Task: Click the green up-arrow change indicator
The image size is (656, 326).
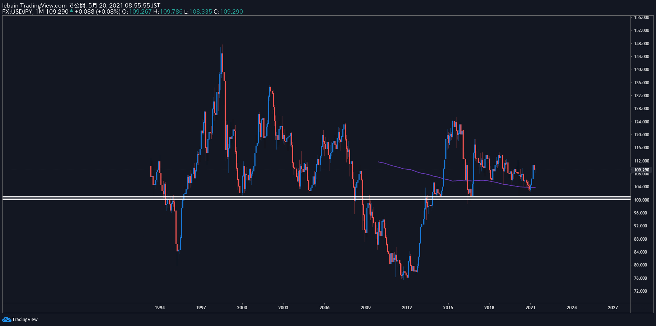Action: click(x=71, y=11)
